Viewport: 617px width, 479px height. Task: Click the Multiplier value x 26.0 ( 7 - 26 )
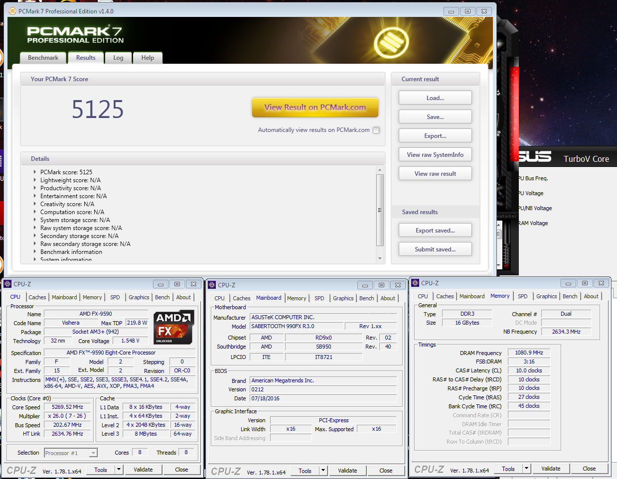(67, 416)
